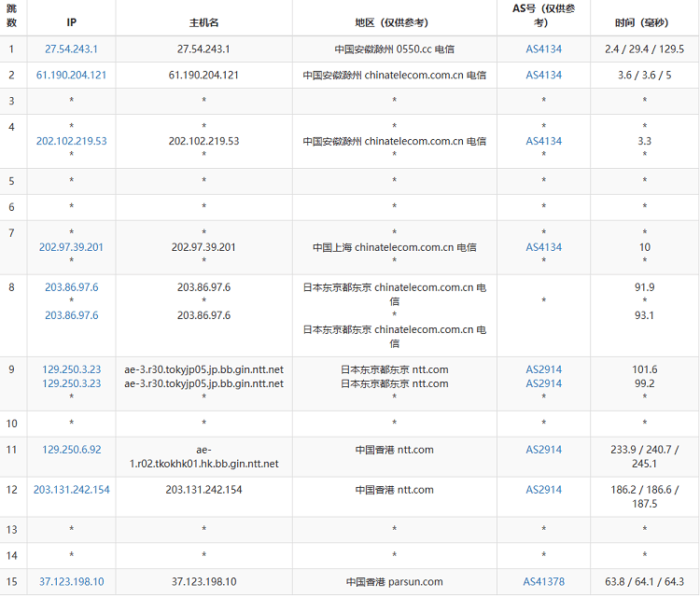This screenshot has width=700, height=598.
Task: Click the IP column header
Action: click(x=72, y=22)
